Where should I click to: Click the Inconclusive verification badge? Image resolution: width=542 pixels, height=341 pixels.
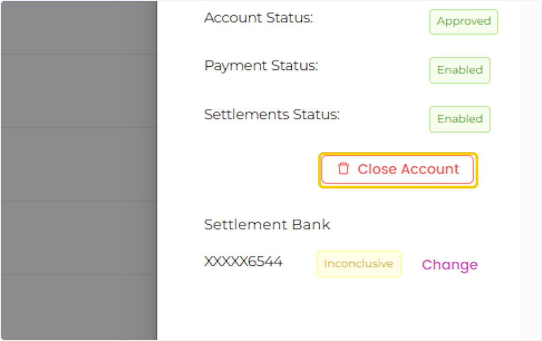[x=359, y=264]
